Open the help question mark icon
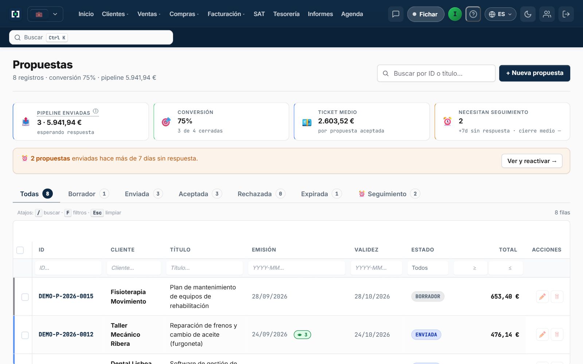 [x=473, y=14]
